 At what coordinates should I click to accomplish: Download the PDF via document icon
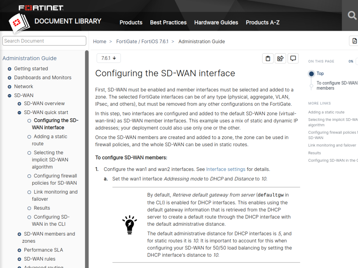coord(354,41)
